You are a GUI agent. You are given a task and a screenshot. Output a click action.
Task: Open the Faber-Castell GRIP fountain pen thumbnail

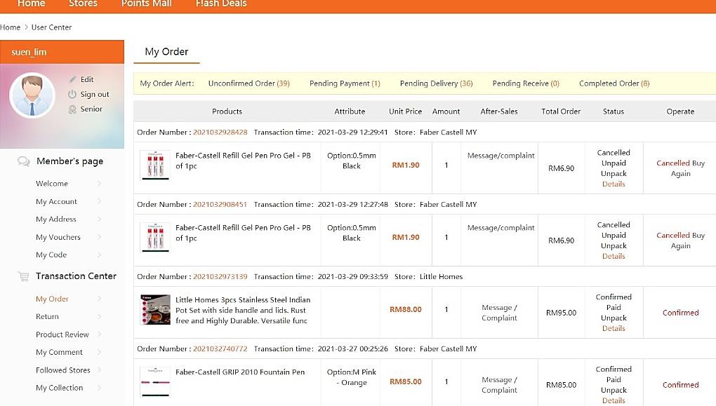(x=155, y=381)
